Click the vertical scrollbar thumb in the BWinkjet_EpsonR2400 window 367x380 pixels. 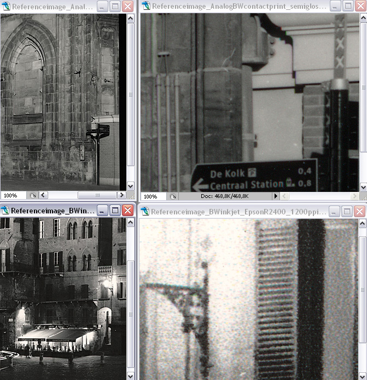click(362, 290)
